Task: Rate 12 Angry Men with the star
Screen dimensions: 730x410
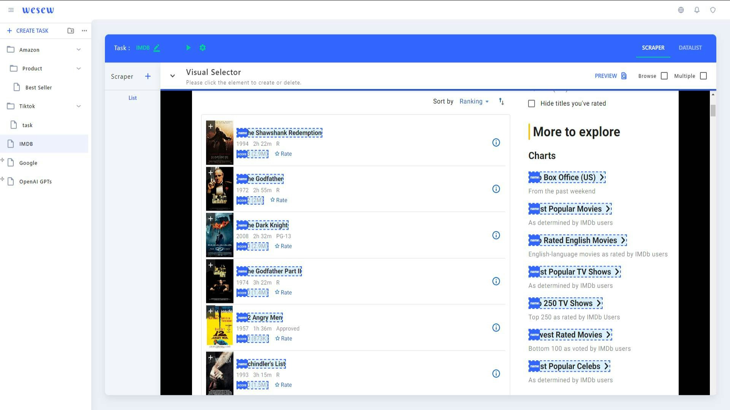Action: 284,339
